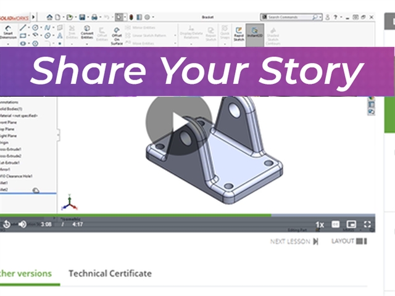The image size is (395, 296).
Task: Click the Share Your Story banner
Action: click(x=197, y=72)
